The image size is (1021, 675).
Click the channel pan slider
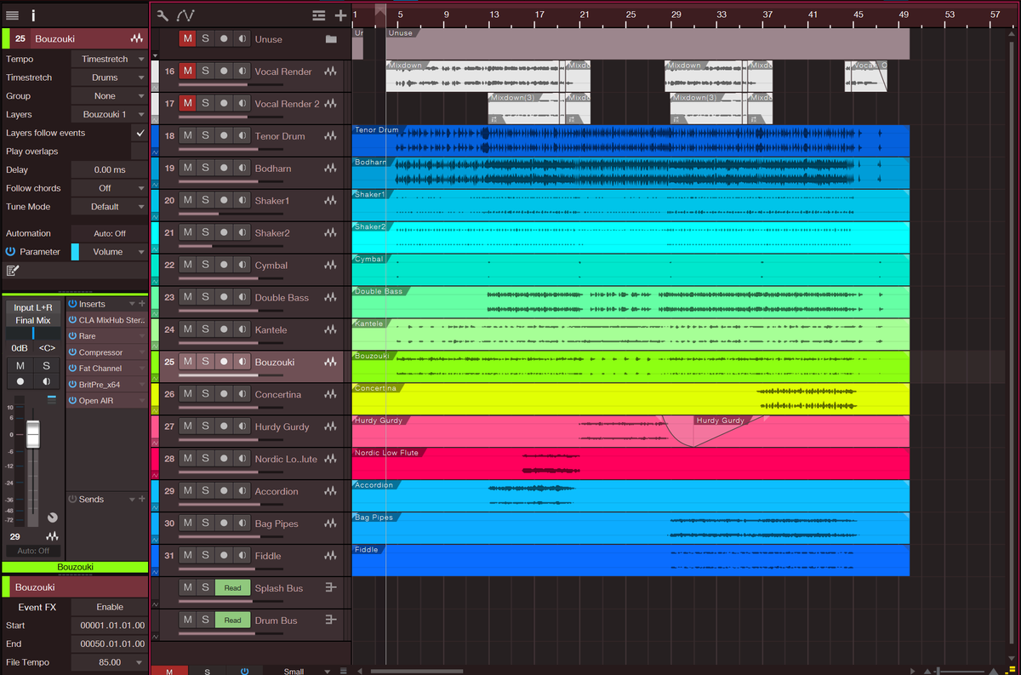33,334
